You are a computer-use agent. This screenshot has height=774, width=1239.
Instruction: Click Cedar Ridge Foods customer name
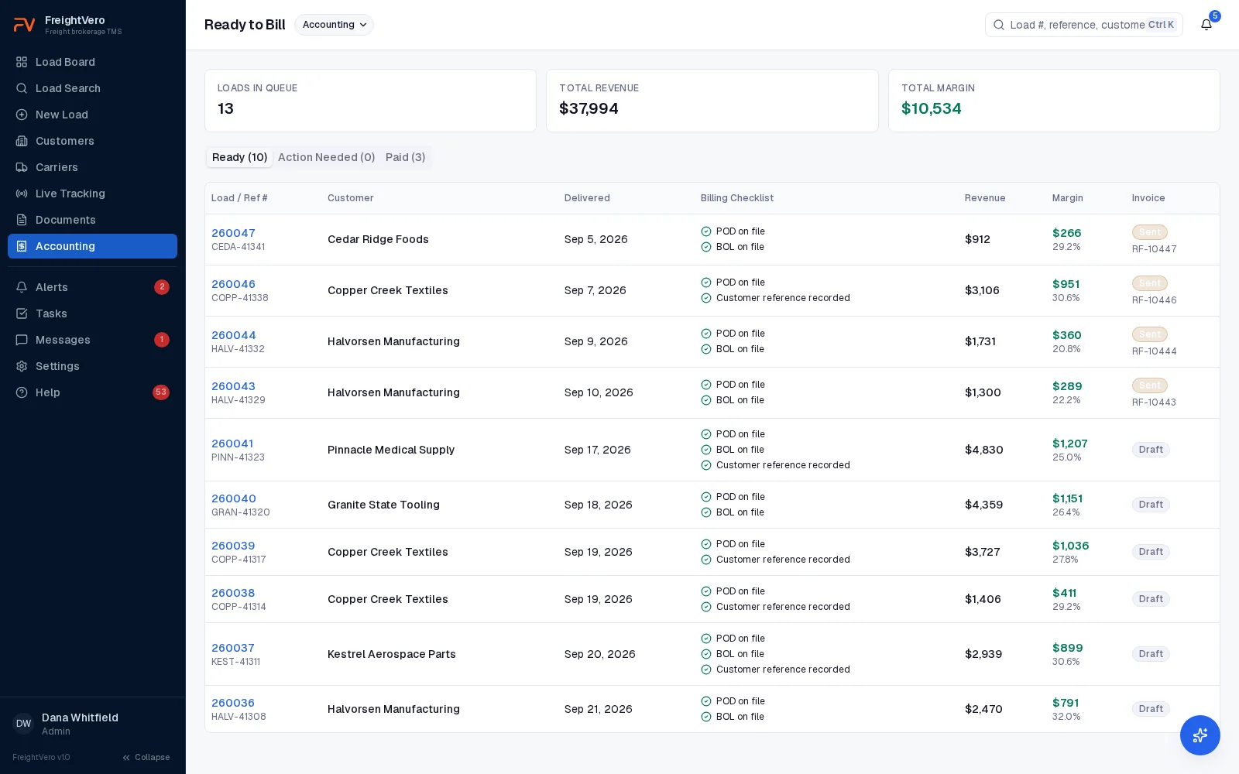coord(378,239)
